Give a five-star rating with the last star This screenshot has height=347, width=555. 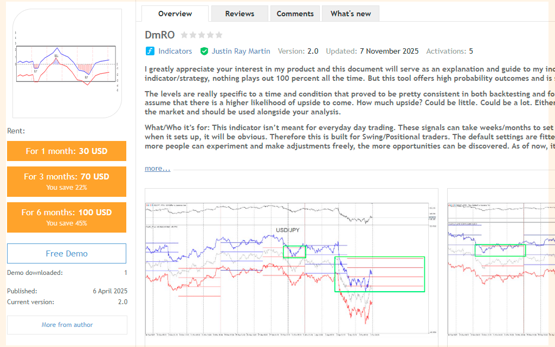tap(219, 35)
